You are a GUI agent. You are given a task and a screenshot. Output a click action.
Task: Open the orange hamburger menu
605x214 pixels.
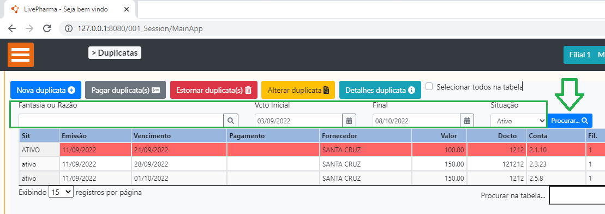click(21, 55)
